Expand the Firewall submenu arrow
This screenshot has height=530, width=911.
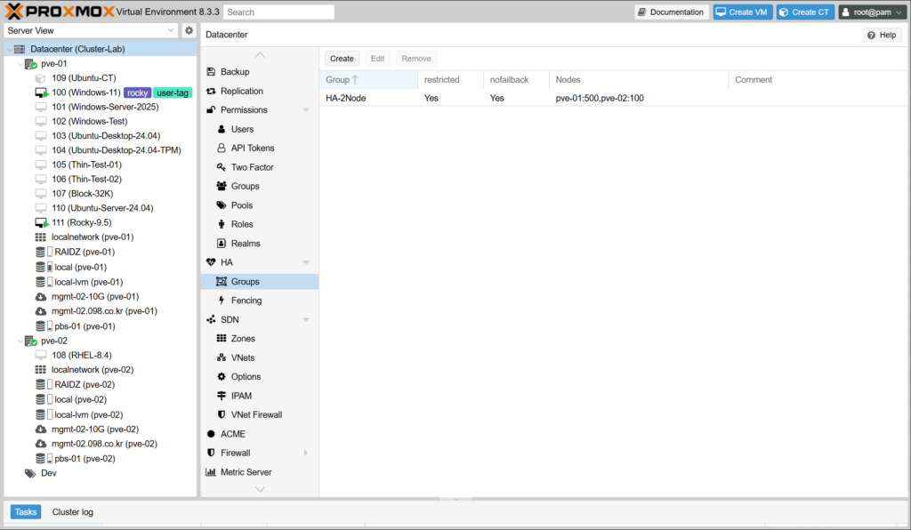306,454
